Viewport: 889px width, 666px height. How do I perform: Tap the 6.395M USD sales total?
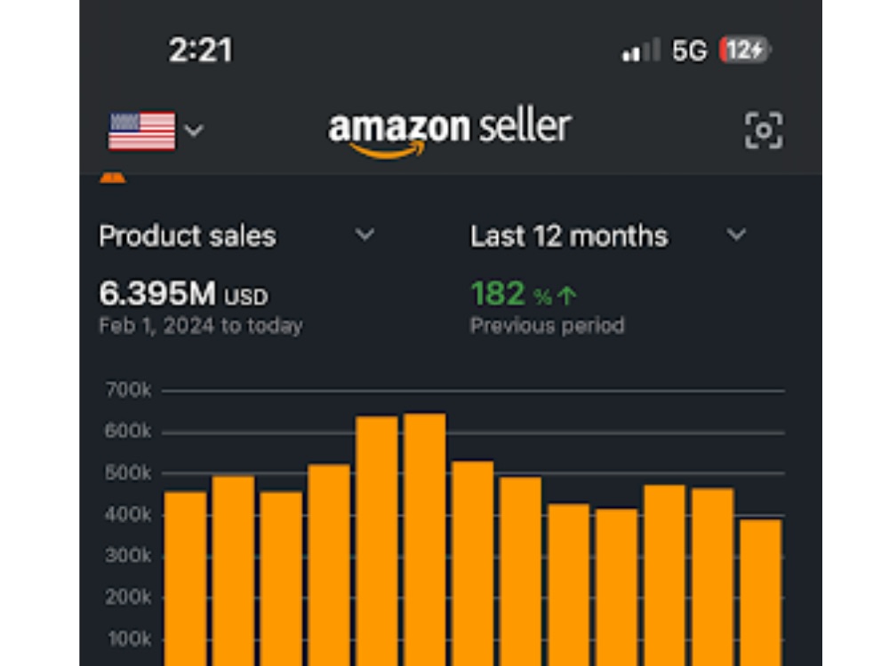pyautogui.click(x=183, y=294)
